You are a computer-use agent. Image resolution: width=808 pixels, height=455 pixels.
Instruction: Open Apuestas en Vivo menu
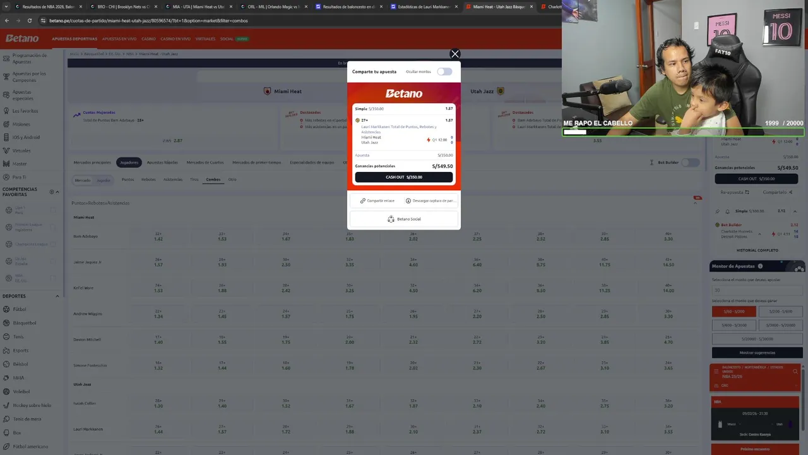(119, 39)
